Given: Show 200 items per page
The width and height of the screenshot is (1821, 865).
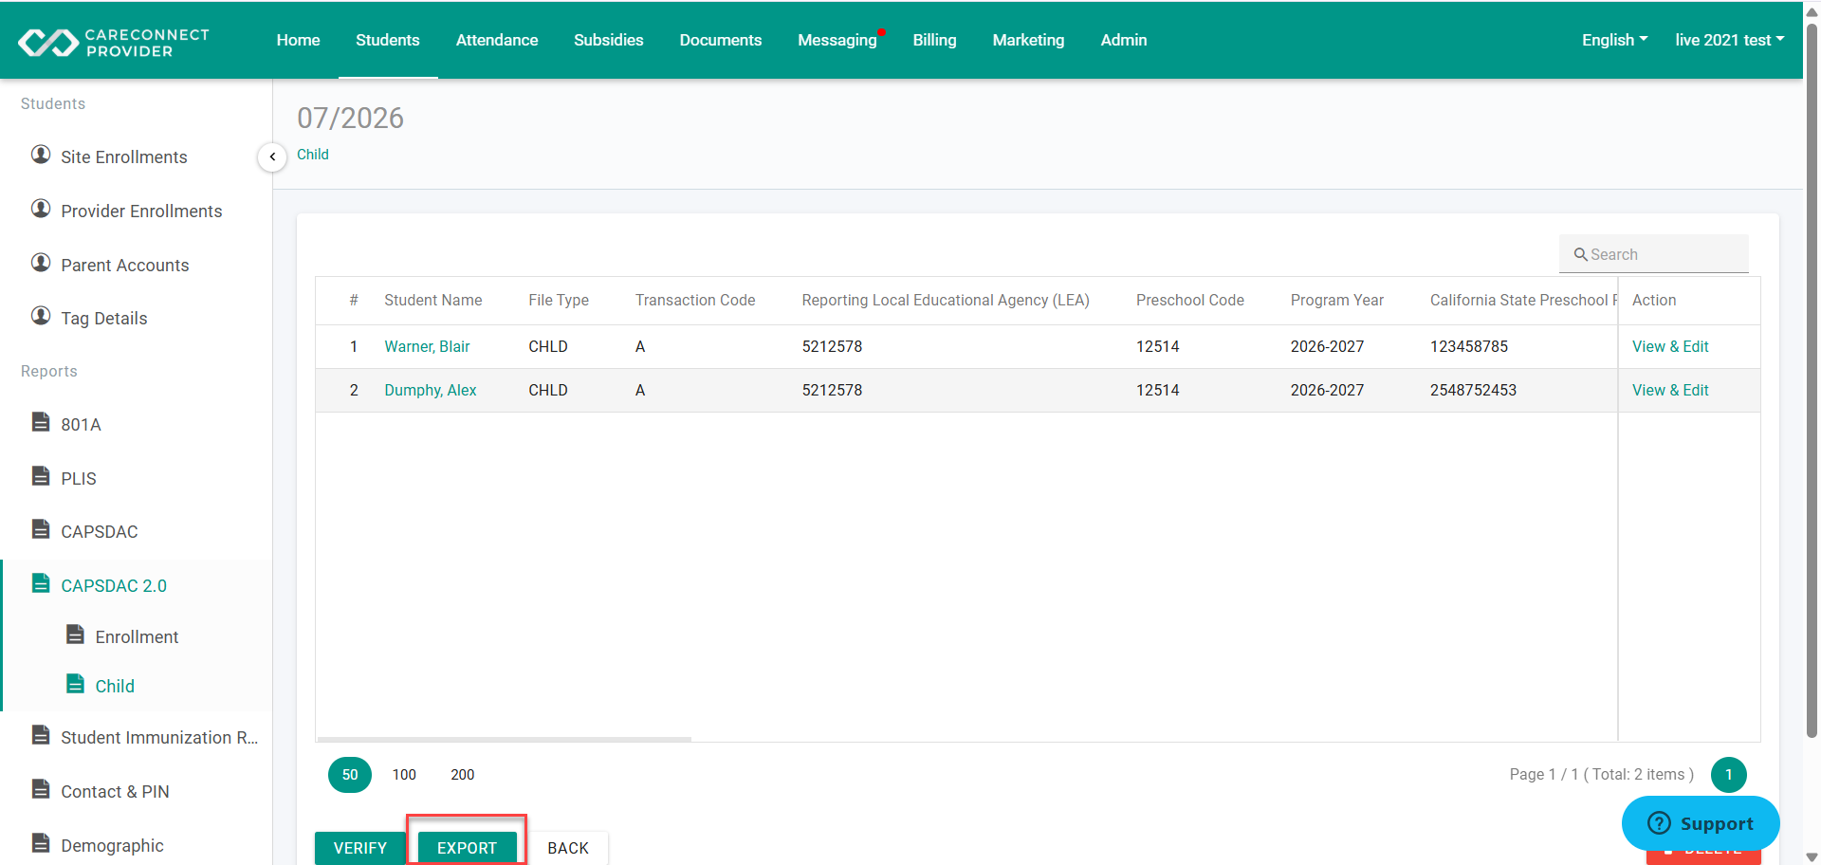Looking at the screenshot, I should point(463,775).
